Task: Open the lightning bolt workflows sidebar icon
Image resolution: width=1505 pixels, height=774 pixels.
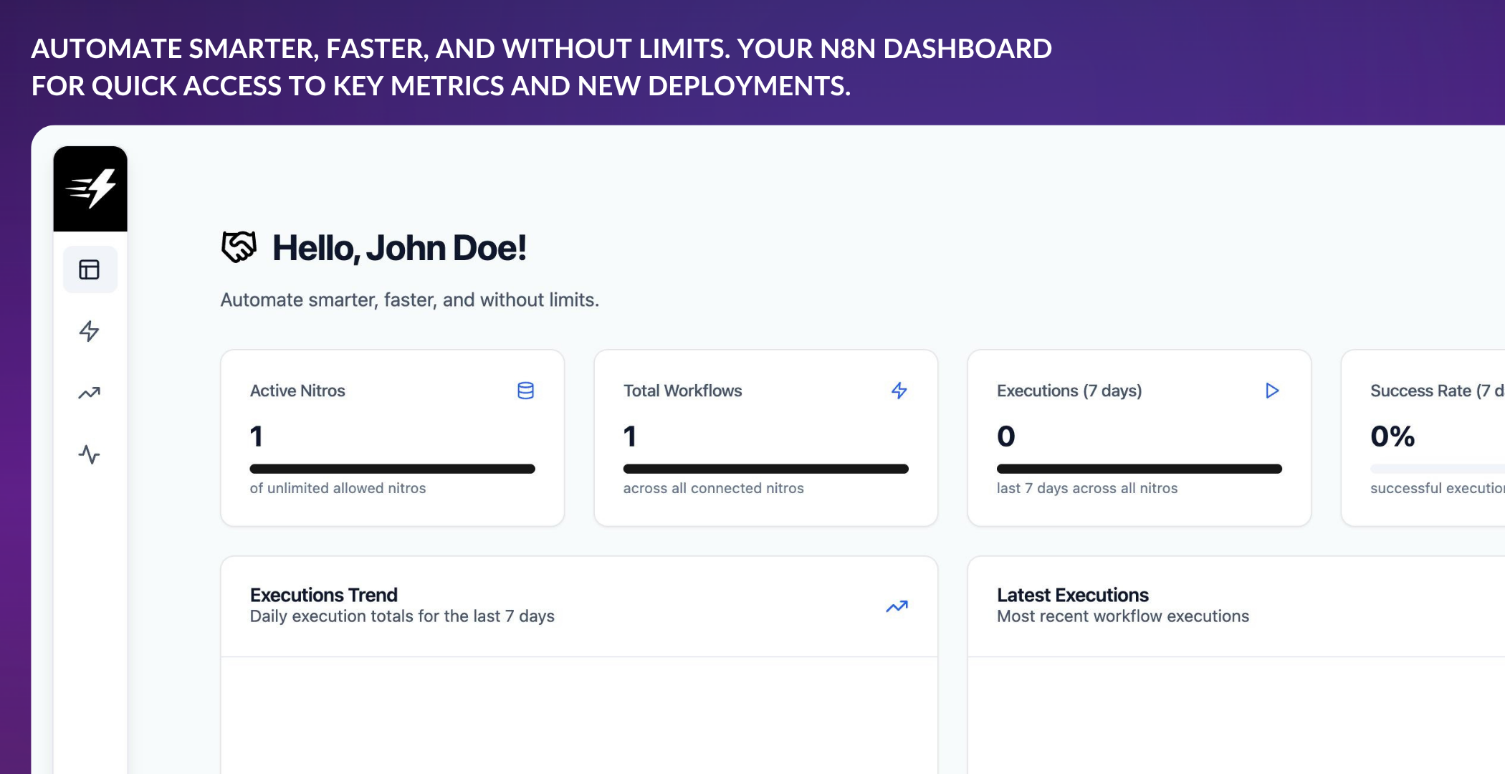Action: point(90,331)
